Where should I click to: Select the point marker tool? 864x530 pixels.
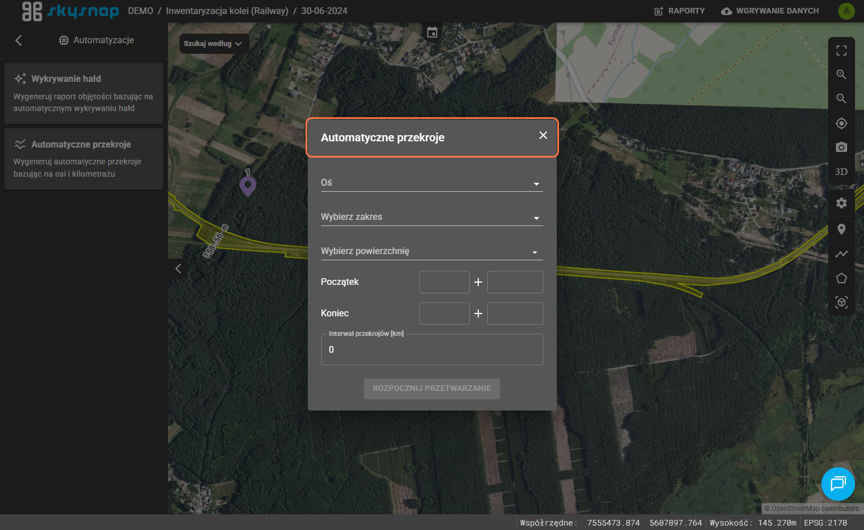841,229
